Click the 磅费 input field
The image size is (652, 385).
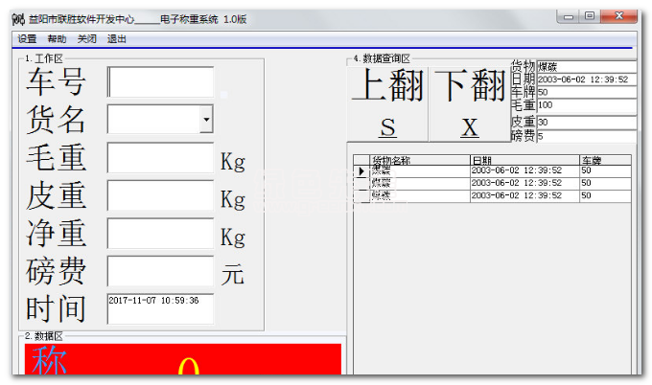(160, 271)
